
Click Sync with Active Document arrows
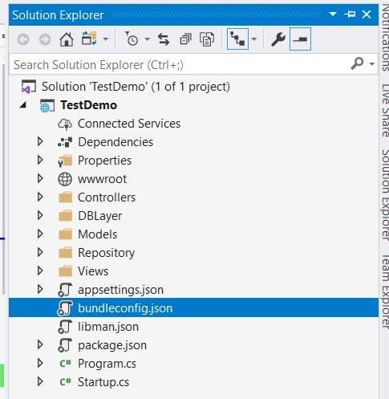[164, 39]
